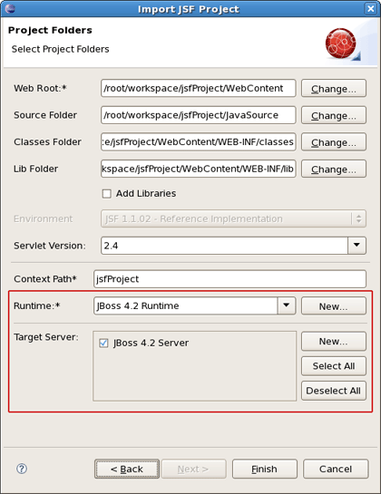This screenshot has height=494, width=381.
Task: Click into the Source Folder path field
Action: (x=199, y=115)
